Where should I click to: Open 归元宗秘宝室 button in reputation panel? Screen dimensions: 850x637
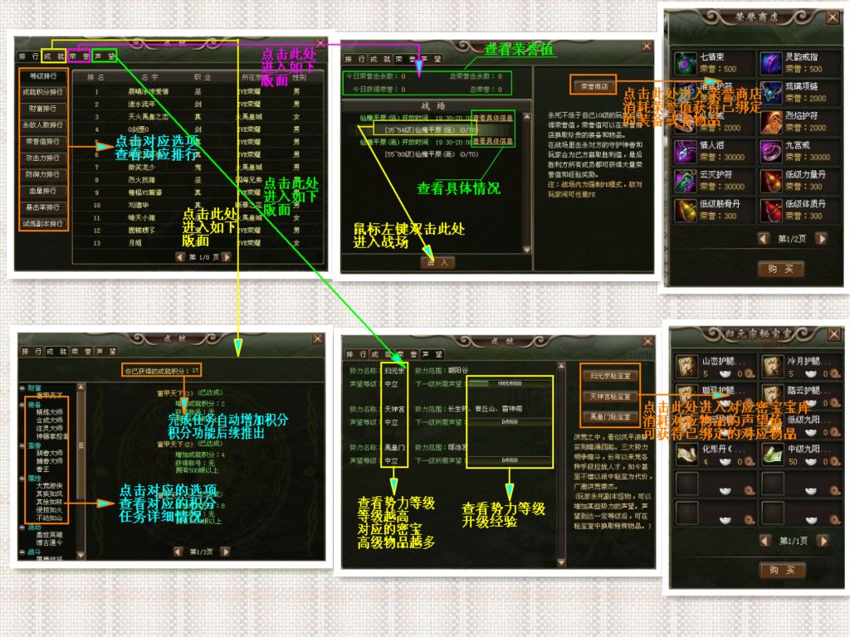tap(610, 376)
